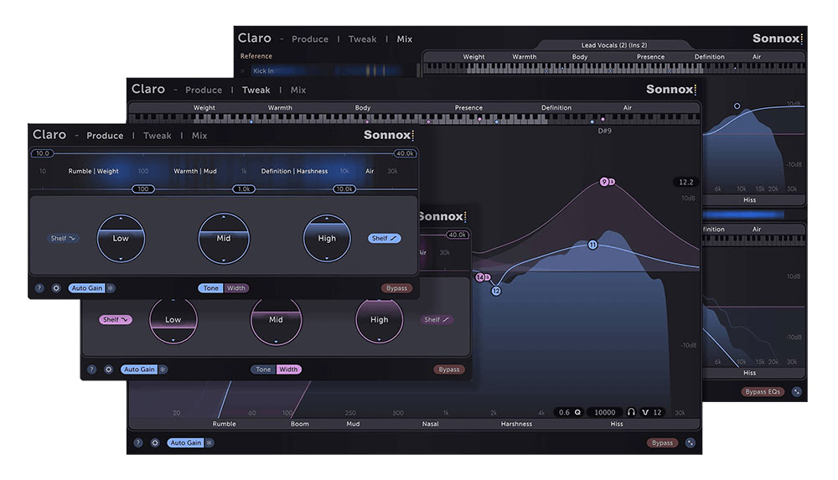Click the 100 crossover handle
Viewport: 838px width, 480px height.
pyautogui.click(x=143, y=188)
